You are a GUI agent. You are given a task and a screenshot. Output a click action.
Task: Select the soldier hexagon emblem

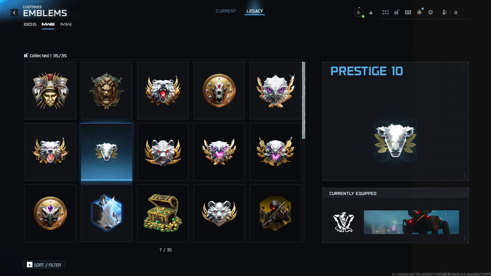pos(275,213)
